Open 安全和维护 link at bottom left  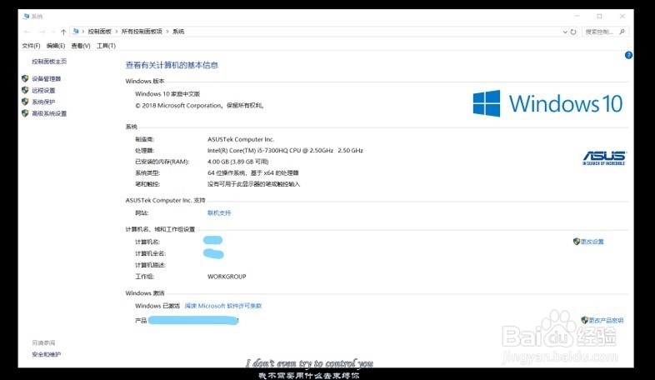(x=47, y=354)
